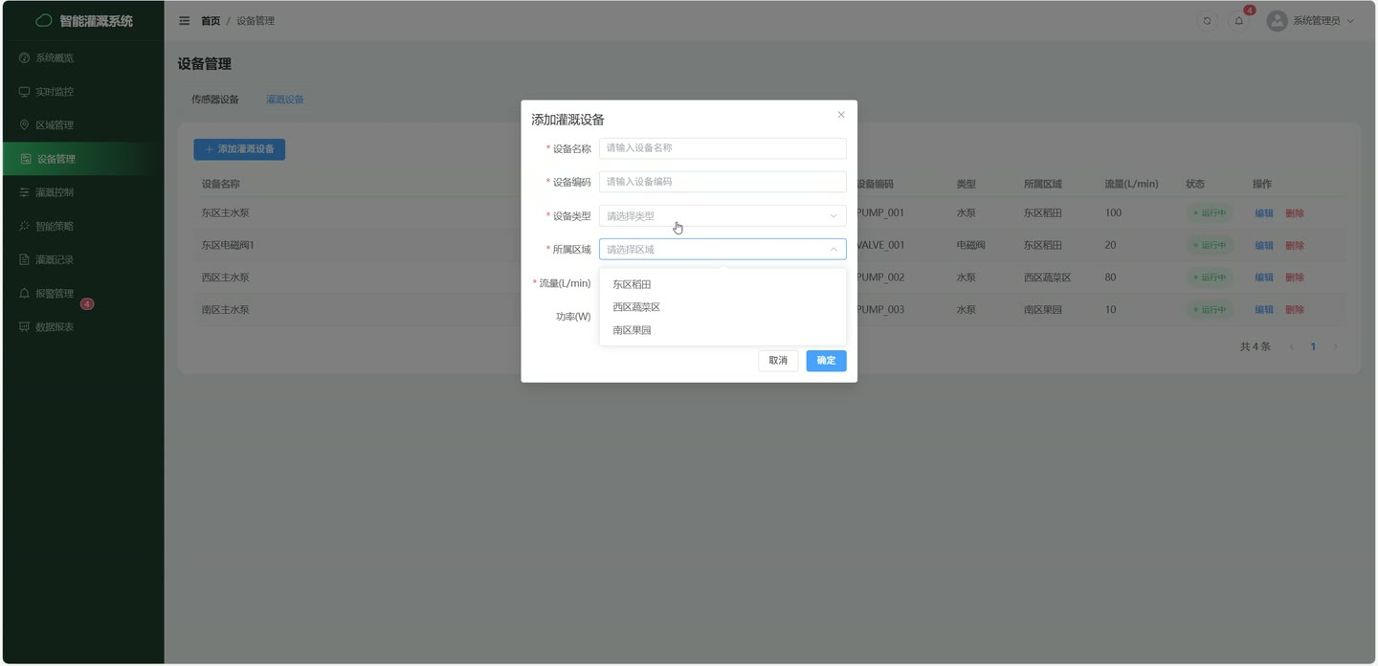Viewport: 1378px width, 666px height.
Task: Click the 灌溉控制 sliders icon
Action: (x=25, y=192)
